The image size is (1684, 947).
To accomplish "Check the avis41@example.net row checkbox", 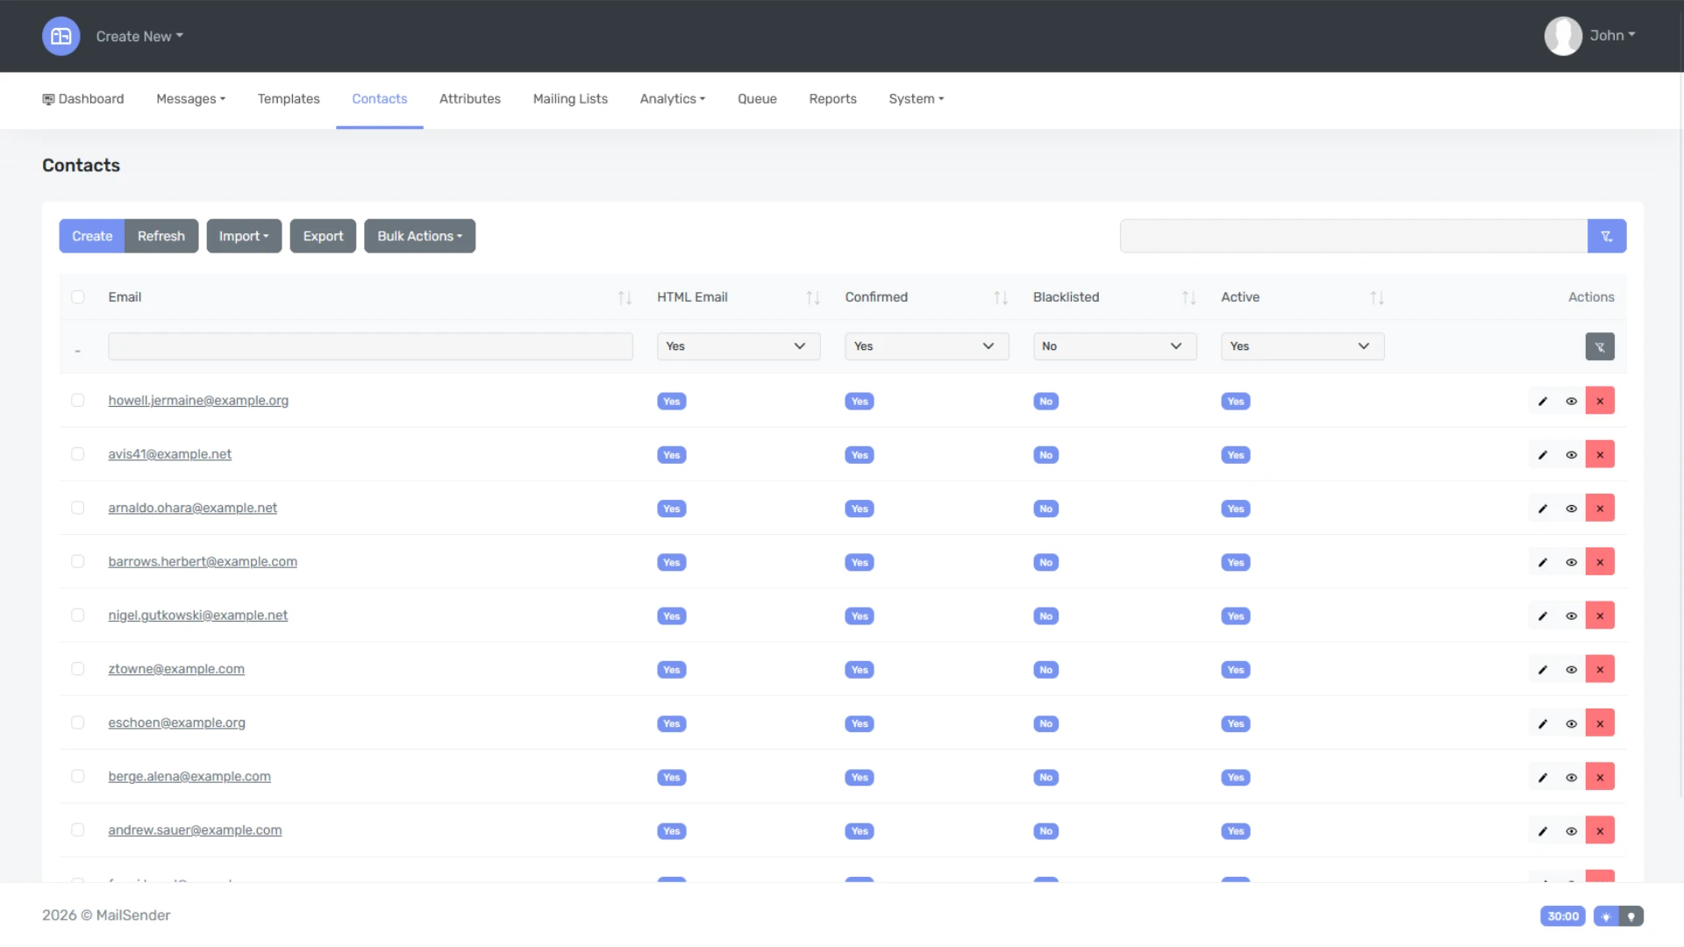I will (78, 454).
